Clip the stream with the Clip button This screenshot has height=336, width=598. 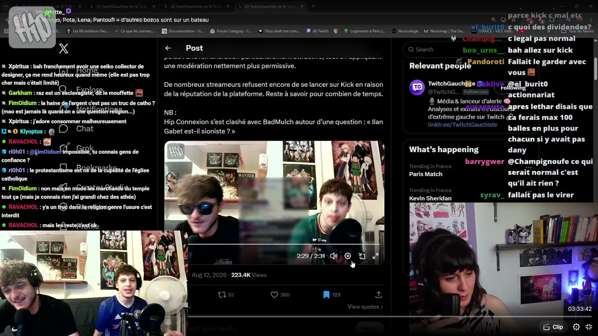coord(553,327)
